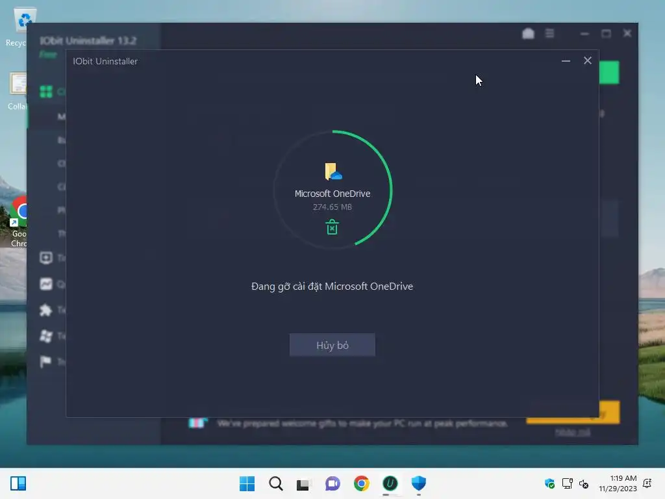Click Windows Security tray icon
The image size is (665, 499).
tap(549, 483)
